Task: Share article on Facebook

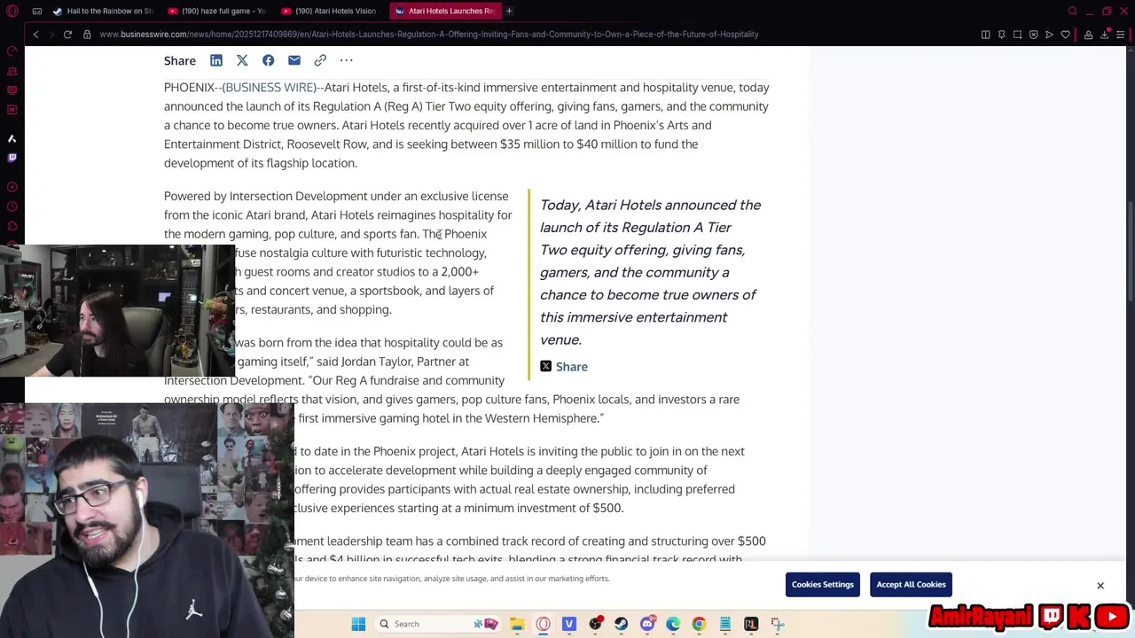Action: [x=268, y=60]
